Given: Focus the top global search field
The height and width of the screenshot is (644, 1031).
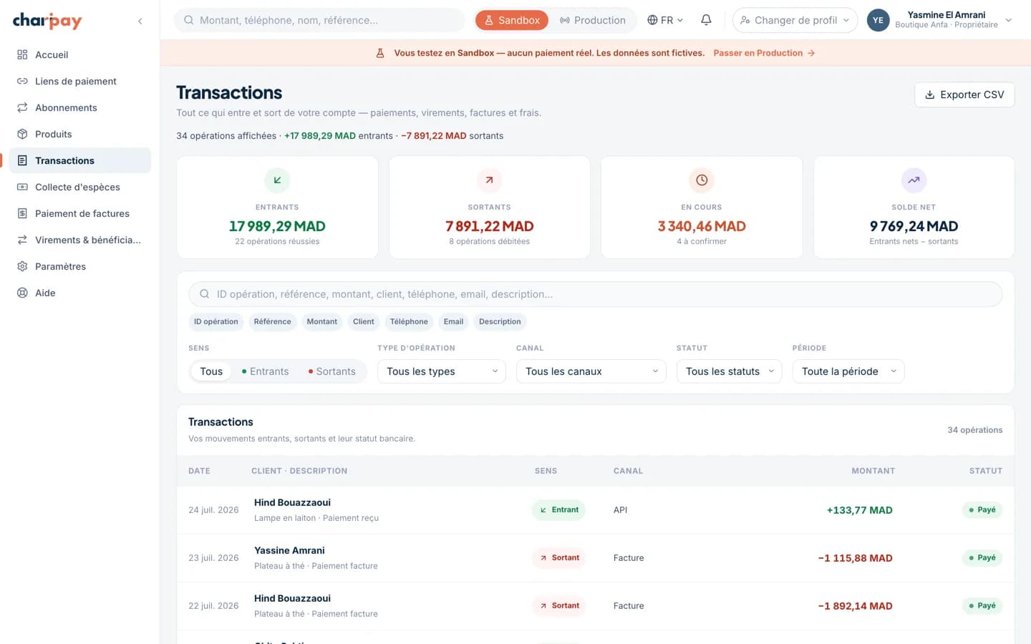Looking at the screenshot, I should click(319, 20).
